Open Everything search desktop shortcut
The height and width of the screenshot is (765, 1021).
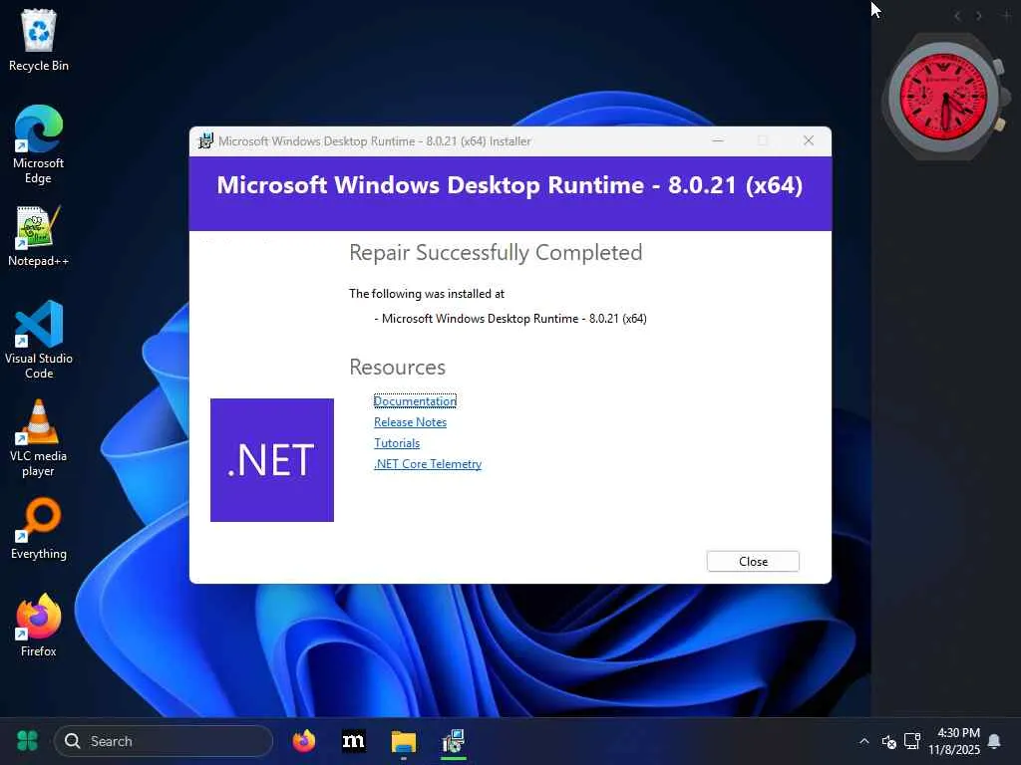tap(39, 529)
